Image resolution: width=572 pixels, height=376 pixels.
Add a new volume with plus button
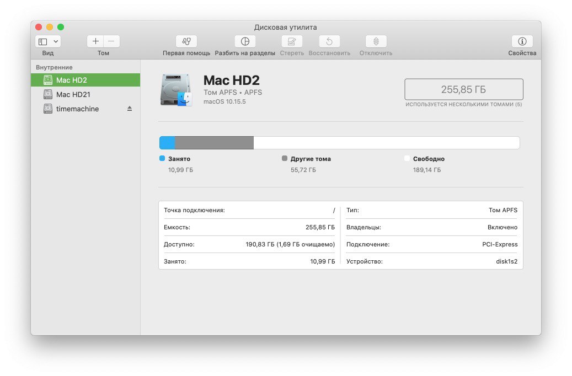coord(95,41)
